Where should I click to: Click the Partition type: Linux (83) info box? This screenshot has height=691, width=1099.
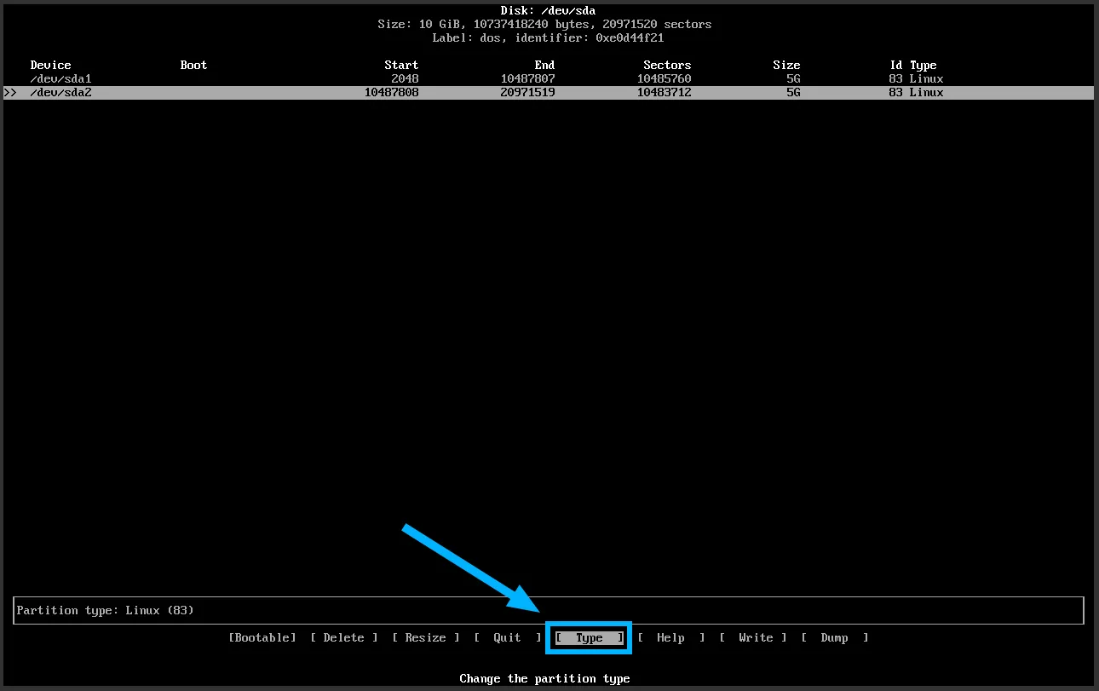(x=549, y=610)
